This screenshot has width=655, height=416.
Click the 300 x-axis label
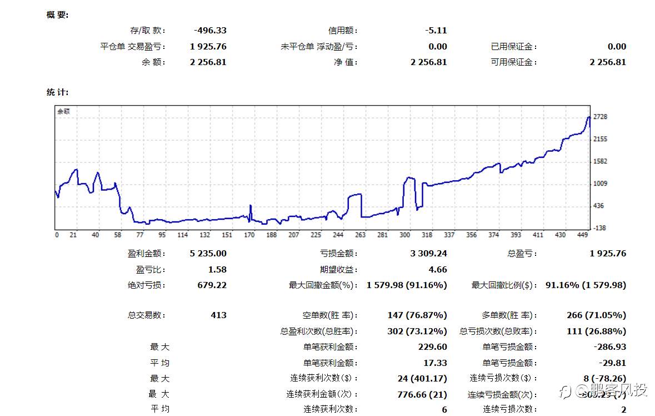click(x=405, y=235)
